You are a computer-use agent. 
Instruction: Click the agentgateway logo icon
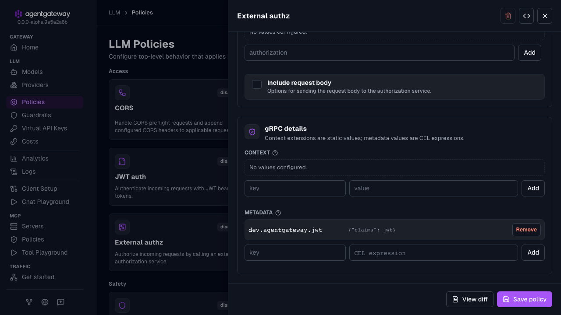[18, 14]
